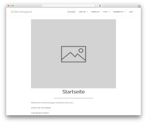Click inside the browser address bar

(69, 6)
